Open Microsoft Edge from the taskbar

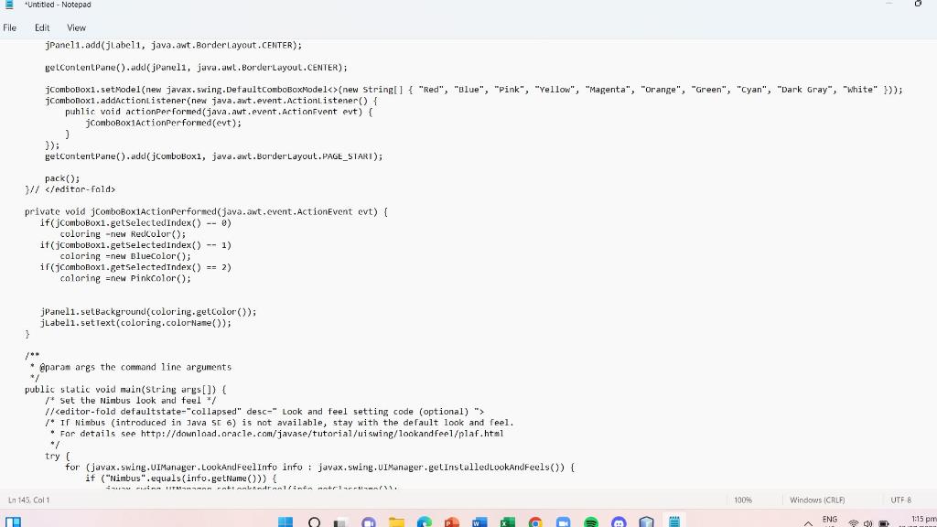tap(424, 521)
